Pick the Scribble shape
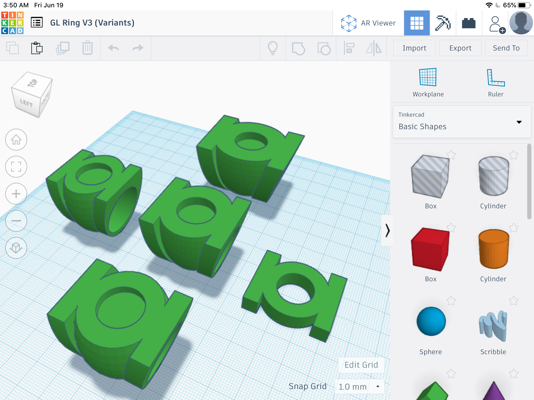 click(x=493, y=326)
